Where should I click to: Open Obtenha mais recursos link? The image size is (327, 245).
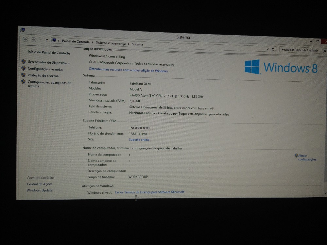[128, 70]
